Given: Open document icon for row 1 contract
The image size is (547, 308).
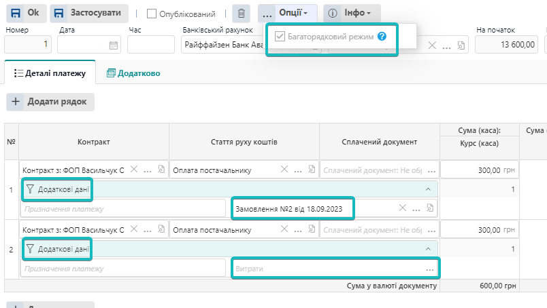Looking at the screenshot, I should [161, 170].
